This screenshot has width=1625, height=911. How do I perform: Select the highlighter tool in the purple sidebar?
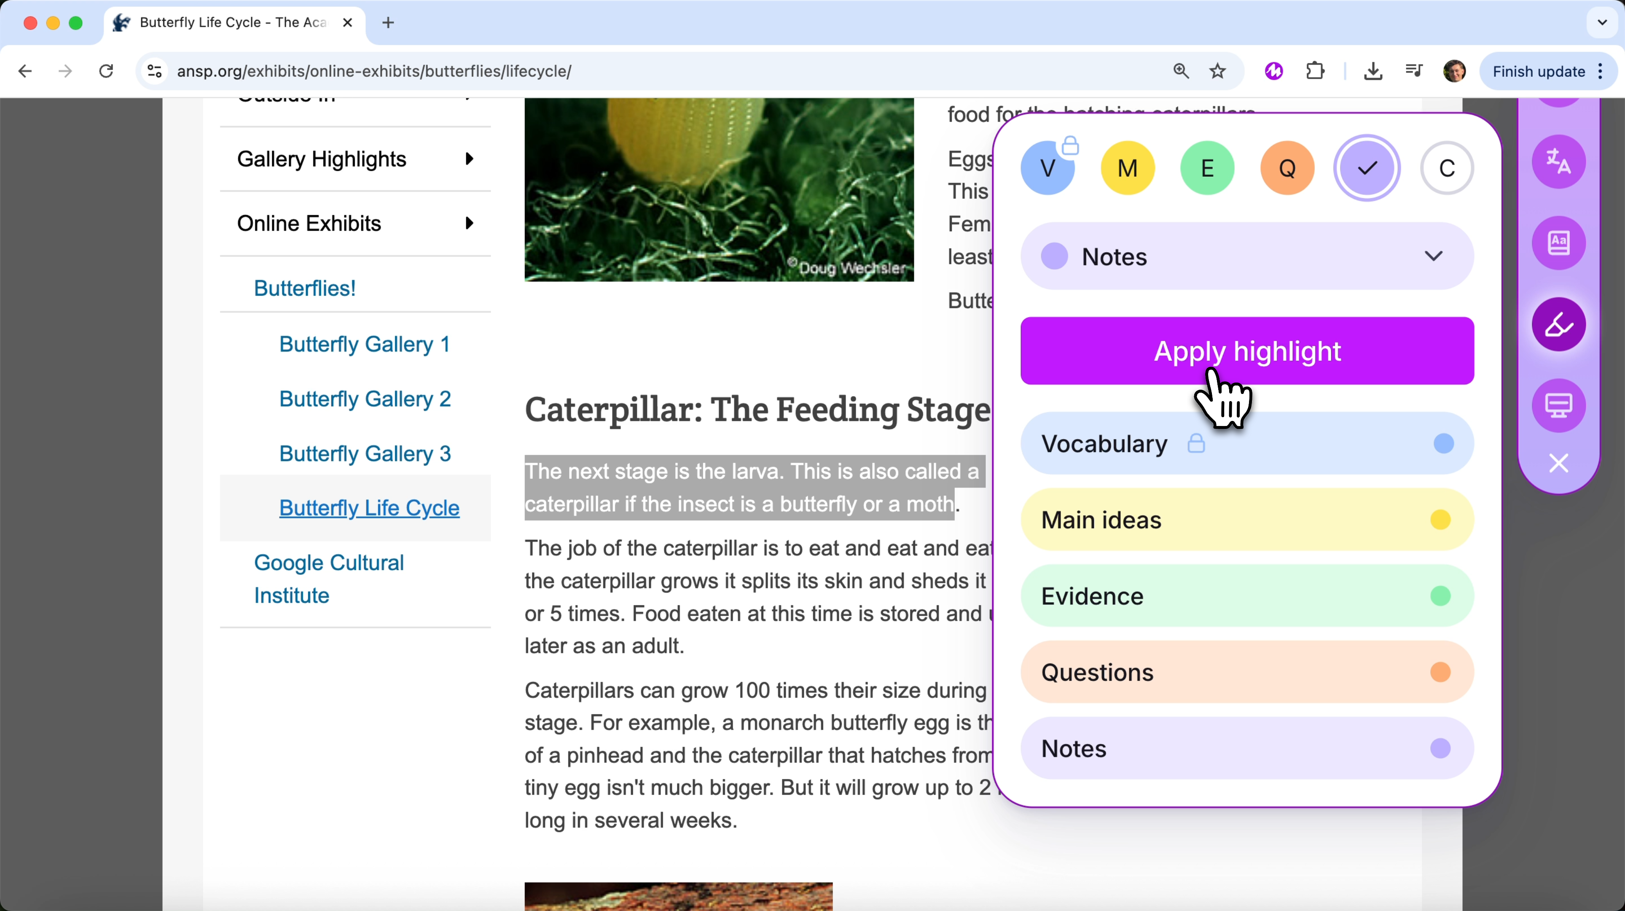pos(1558,324)
